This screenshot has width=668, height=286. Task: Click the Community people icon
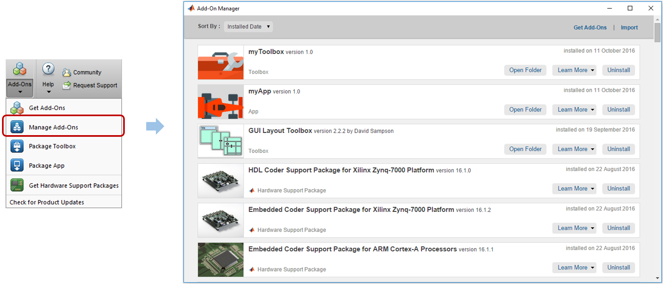67,73
